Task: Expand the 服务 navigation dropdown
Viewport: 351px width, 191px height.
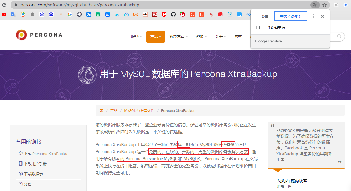Action: point(136,37)
